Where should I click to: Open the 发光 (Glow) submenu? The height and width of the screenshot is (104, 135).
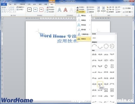coord(84,25)
